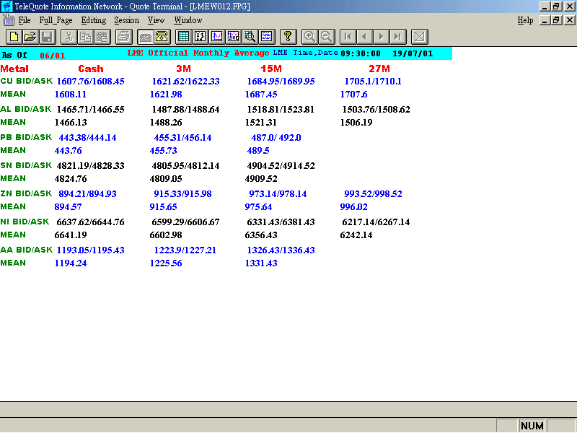Open the green table grid icon
Viewport: 577px width, 433px height.
point(183,37)
